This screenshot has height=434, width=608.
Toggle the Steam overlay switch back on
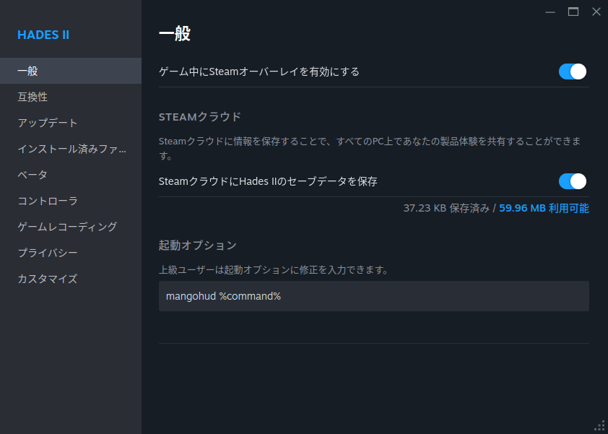(572, 71)
